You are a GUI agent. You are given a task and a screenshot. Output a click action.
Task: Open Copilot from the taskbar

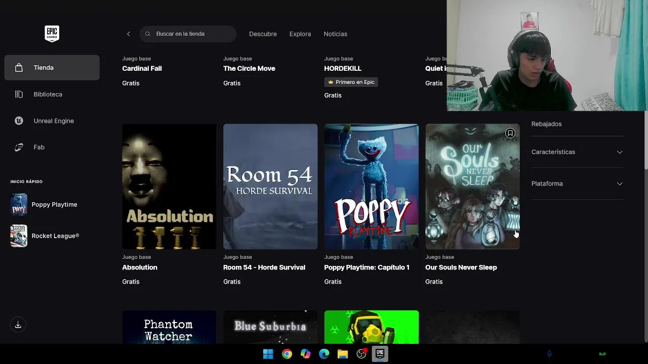tap(305, 354)
